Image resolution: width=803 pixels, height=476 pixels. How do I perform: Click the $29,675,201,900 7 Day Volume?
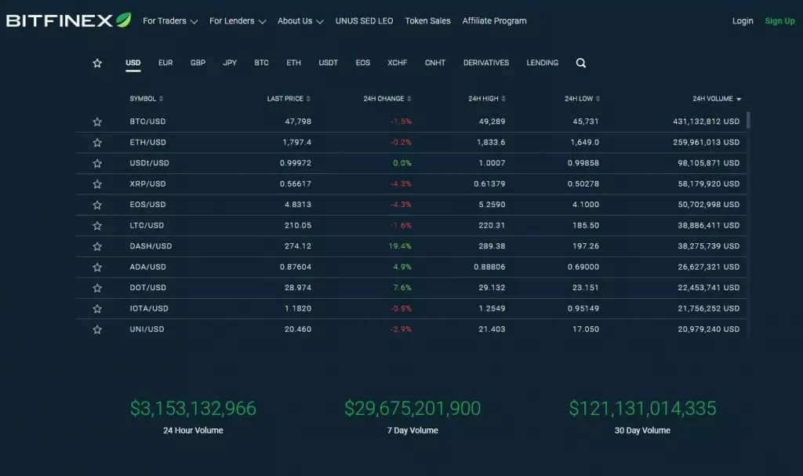tap(412, 409)
